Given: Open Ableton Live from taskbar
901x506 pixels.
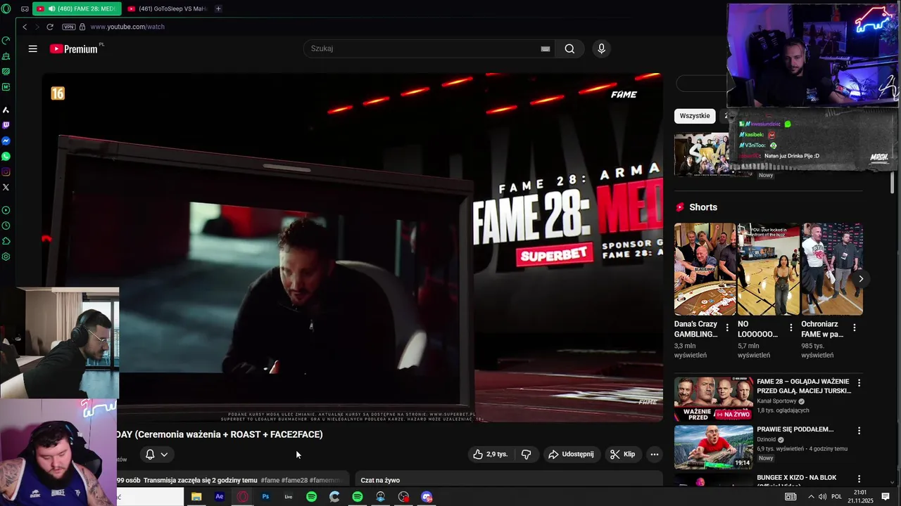Looking at the screenshot, I should click(x=289, y=497).
